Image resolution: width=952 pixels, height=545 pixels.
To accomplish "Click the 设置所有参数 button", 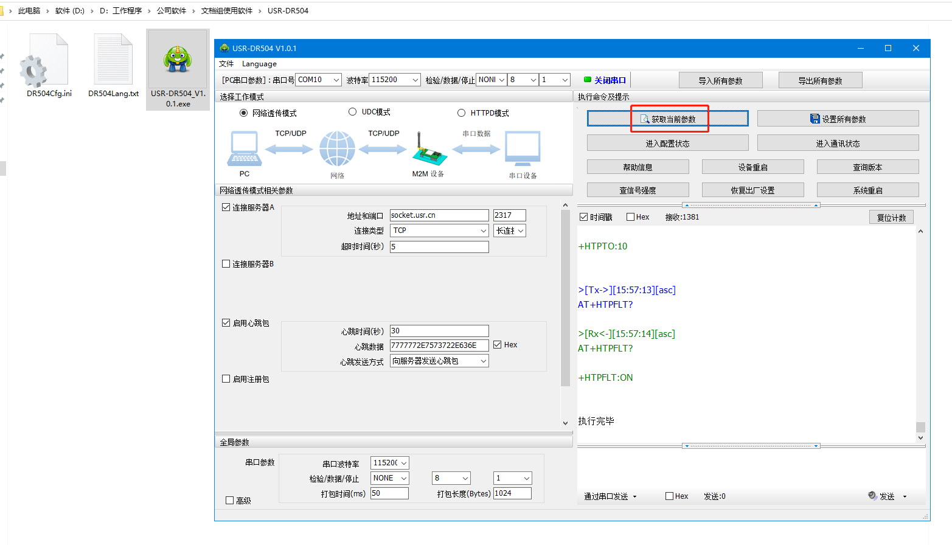I will click(838, 119).
